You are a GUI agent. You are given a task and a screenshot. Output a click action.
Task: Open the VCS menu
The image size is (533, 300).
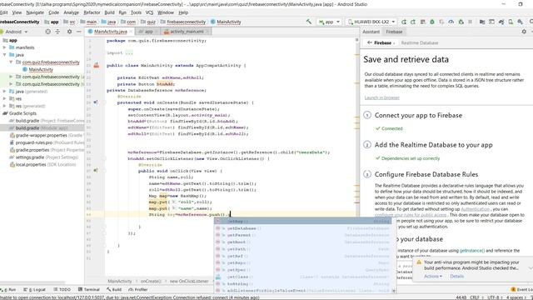pos(149,12)
